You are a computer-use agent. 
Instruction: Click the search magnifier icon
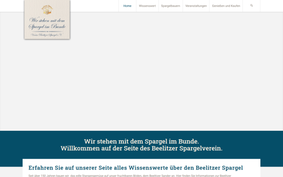pyautogui.click(x=251, y=6)
